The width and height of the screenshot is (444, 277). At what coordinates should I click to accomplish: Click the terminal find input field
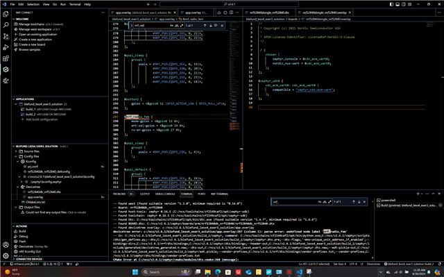tap(294, 201)
